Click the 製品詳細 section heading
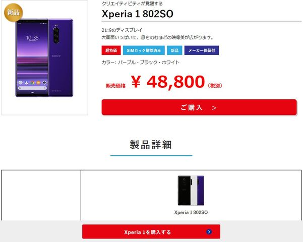 coord(151,145)
